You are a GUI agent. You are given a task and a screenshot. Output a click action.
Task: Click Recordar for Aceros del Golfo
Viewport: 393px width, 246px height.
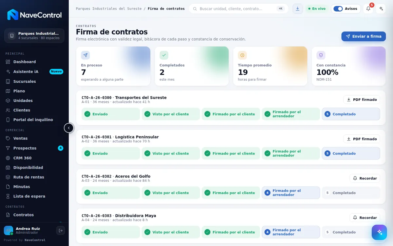tap(365, 178)
